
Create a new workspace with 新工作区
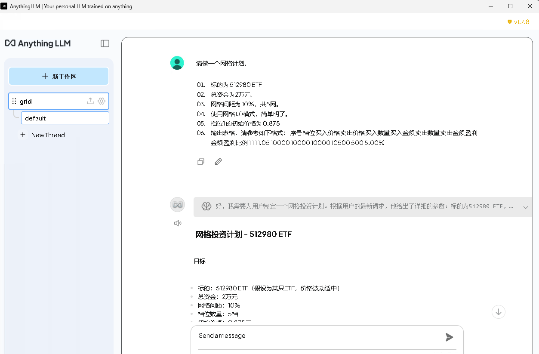(x=59, y=76)
